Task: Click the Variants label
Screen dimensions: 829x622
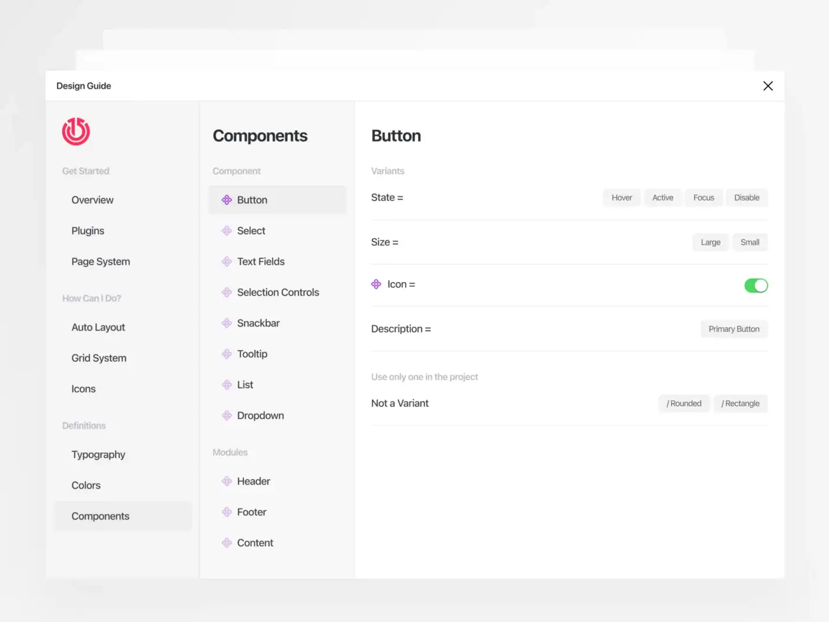Action: point(388,171)
